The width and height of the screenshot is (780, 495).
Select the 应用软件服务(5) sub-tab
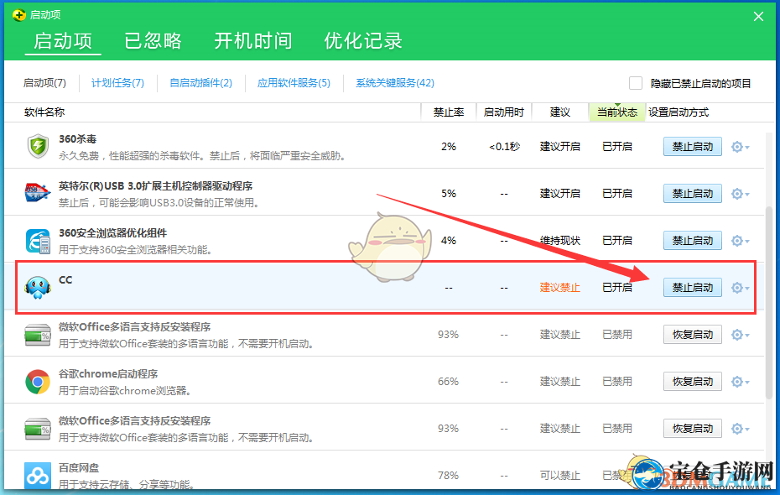pos(294,83)
